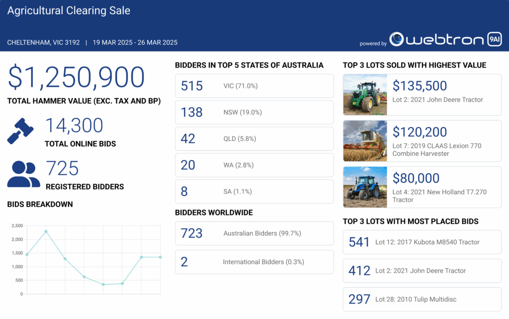Click the $135,500 top lot price
Viewport: 509px width, 319px height.
420,86
